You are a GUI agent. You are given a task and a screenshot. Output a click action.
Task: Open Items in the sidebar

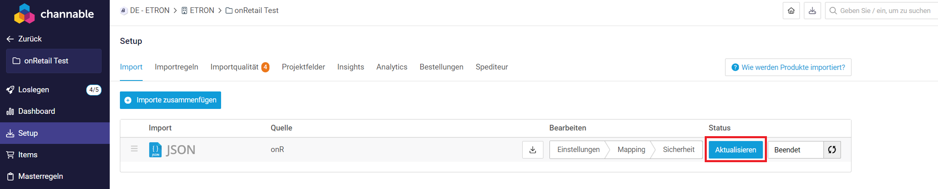(x=28, y=155)
